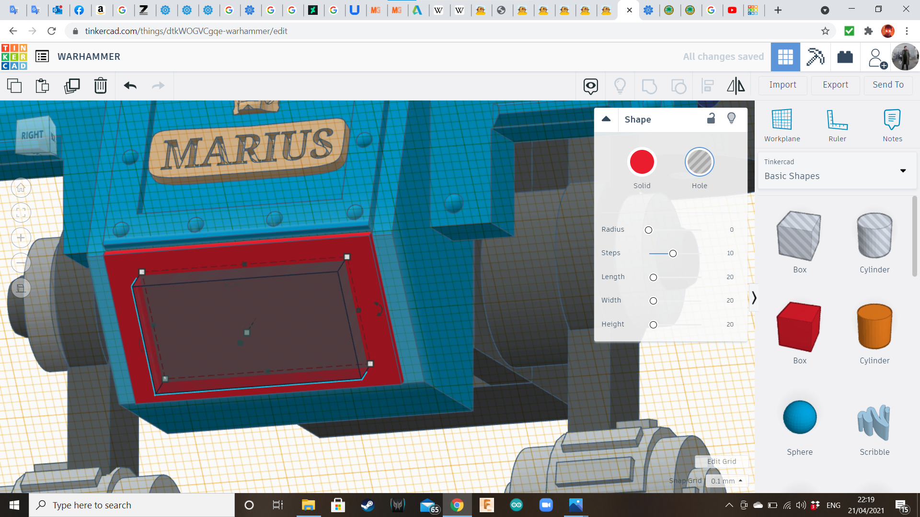Switch to Blocks view (pickaxe icon)
The width and height of the screenshot is (920, 517).
pos(815,57)
